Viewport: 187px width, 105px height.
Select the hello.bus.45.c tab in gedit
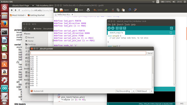click(x=64, y=14)
